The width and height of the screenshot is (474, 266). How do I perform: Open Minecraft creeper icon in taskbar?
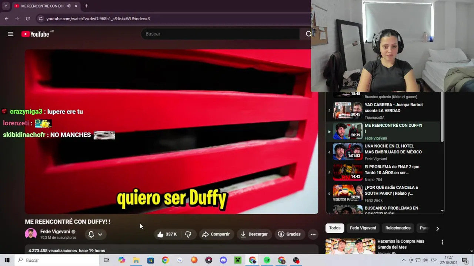(x=238, y=260)
